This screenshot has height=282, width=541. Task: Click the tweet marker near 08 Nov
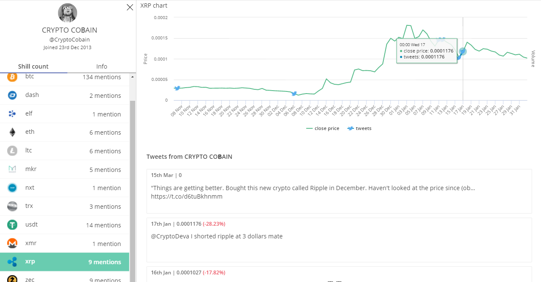coord(177,88)
